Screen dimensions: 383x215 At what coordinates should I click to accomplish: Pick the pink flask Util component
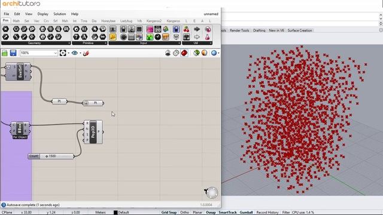pyautogui.click(x=208, y=37)
